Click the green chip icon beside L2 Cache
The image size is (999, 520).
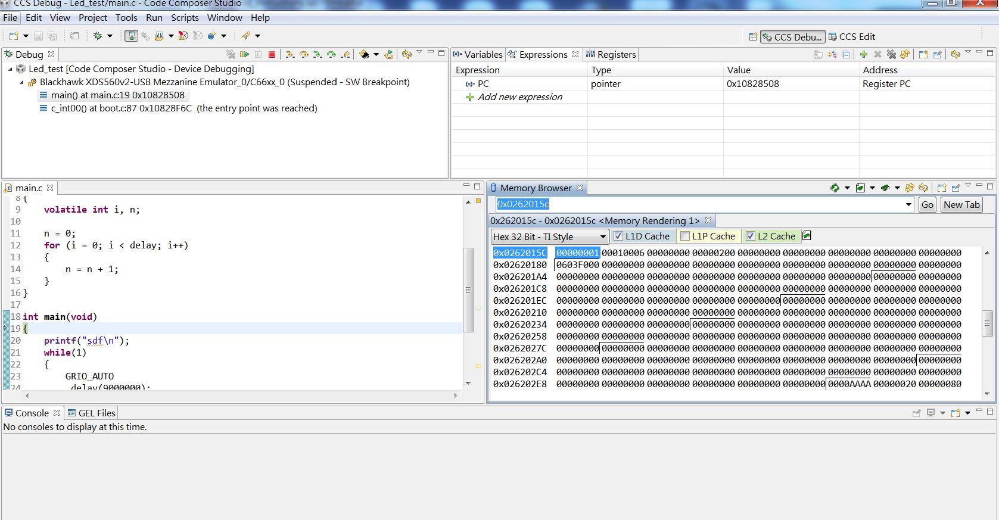click(x=807, y=235)
